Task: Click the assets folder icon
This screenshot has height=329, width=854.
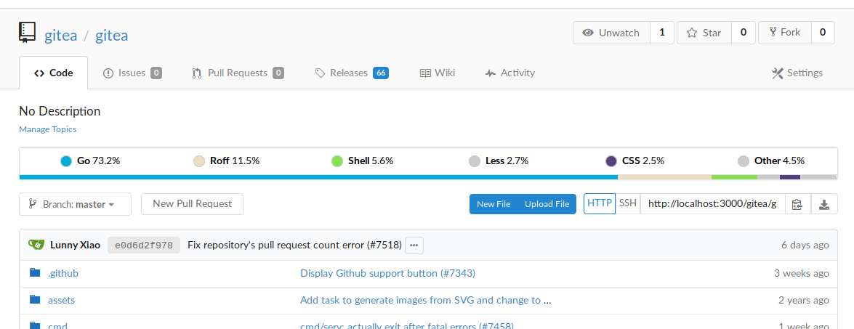Action: click(x=36, y=299)
